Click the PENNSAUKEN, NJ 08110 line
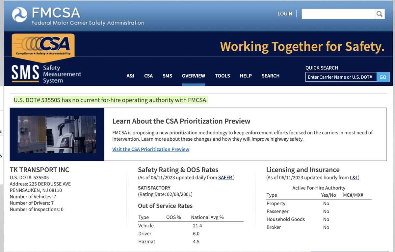This screenshot has height=252, width=395. coord(36,190)
